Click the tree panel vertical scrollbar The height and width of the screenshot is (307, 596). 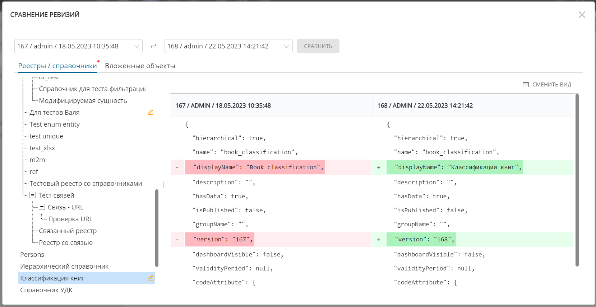tap(157, 228)
